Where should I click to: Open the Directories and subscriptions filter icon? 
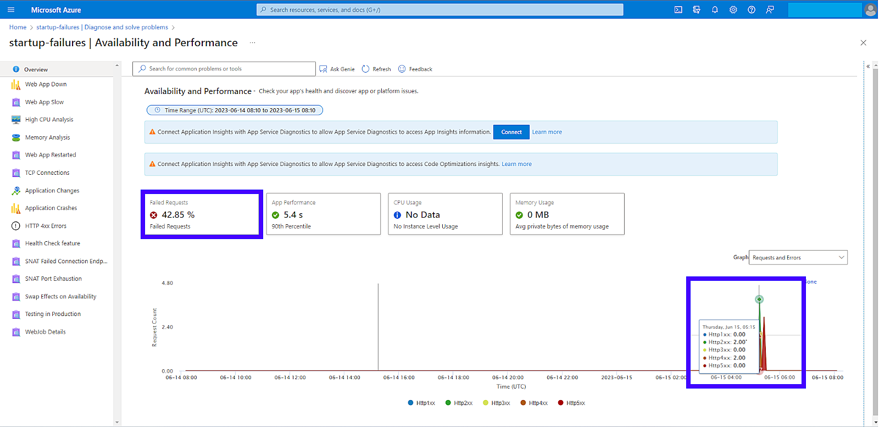697,10
